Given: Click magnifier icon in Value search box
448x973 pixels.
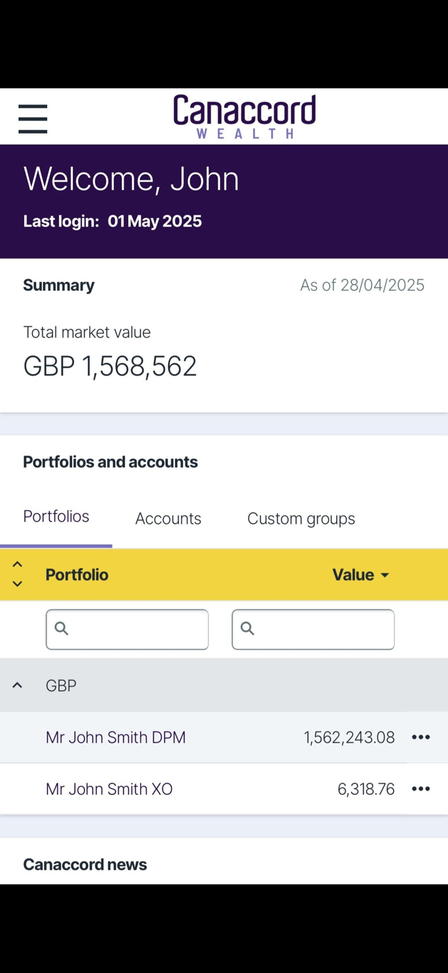Looking at the screenshot, I should point(248,629).
